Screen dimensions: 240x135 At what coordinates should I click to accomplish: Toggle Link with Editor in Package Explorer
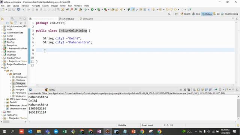point(12,23)
